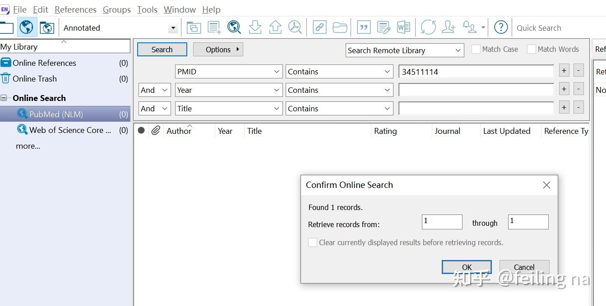Click Format Bibliography pencil icon

384,27
